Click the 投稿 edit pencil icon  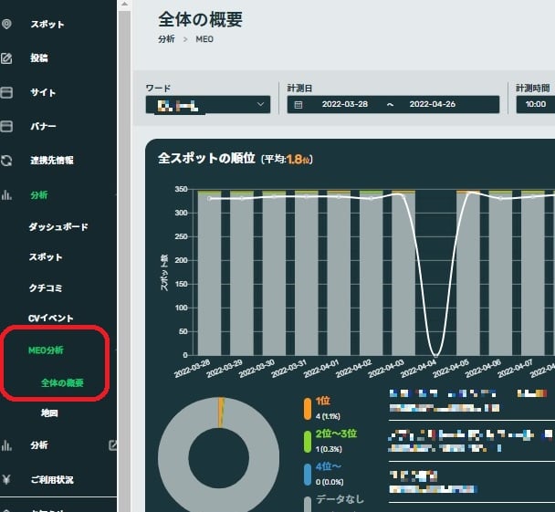click(x=6, y=58)
